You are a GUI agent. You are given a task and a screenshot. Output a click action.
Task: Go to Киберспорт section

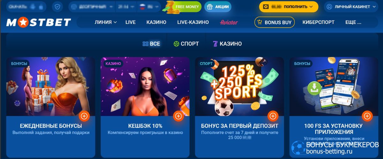[319, 22]
